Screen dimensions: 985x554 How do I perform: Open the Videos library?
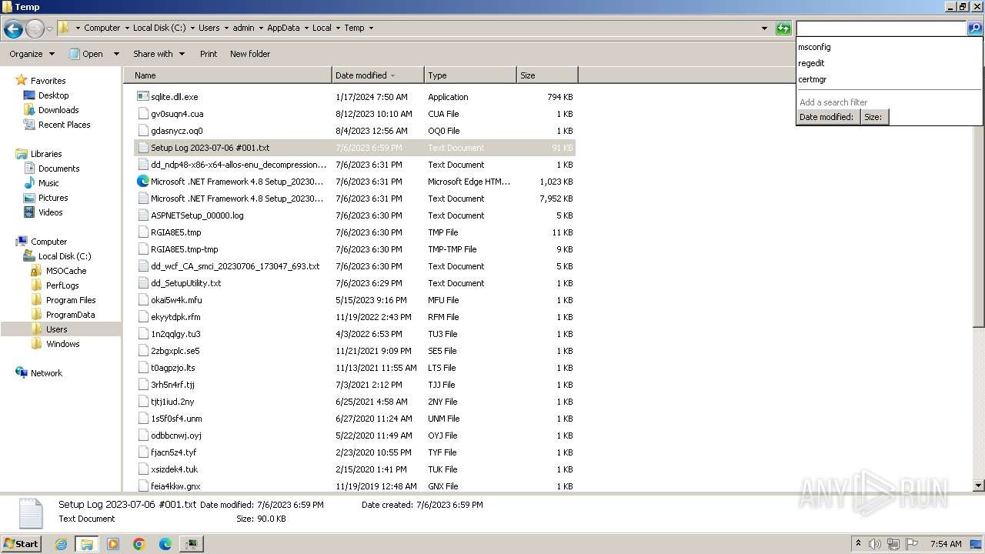pos(50,212)
